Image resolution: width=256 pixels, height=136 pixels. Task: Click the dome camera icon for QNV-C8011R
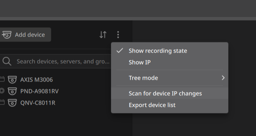tap(12, 103)
